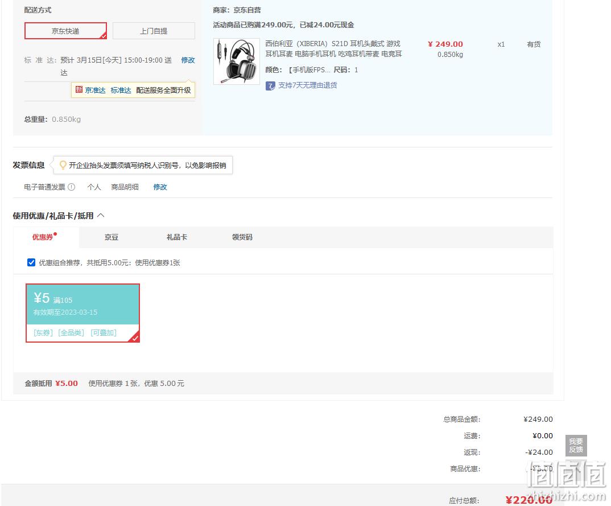Open 标准达 delivery service link
Image resolution: width=611 pixels, height=506 pixels.
tap(121, 90)
